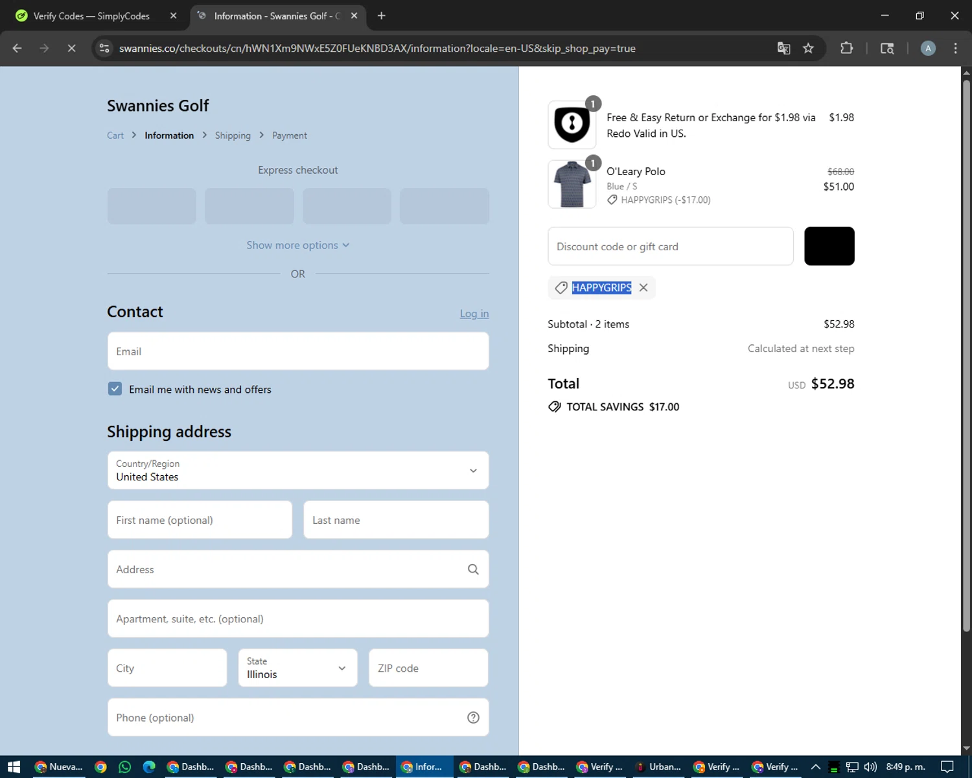Go to the Cart breadcrumb
Screen dimensions: 972x778
(115, 136)
